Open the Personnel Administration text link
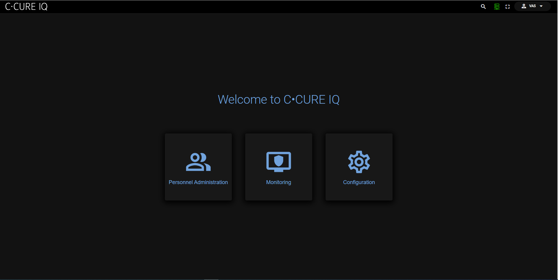This screenshot has width=558, height=280. (198, 182)
